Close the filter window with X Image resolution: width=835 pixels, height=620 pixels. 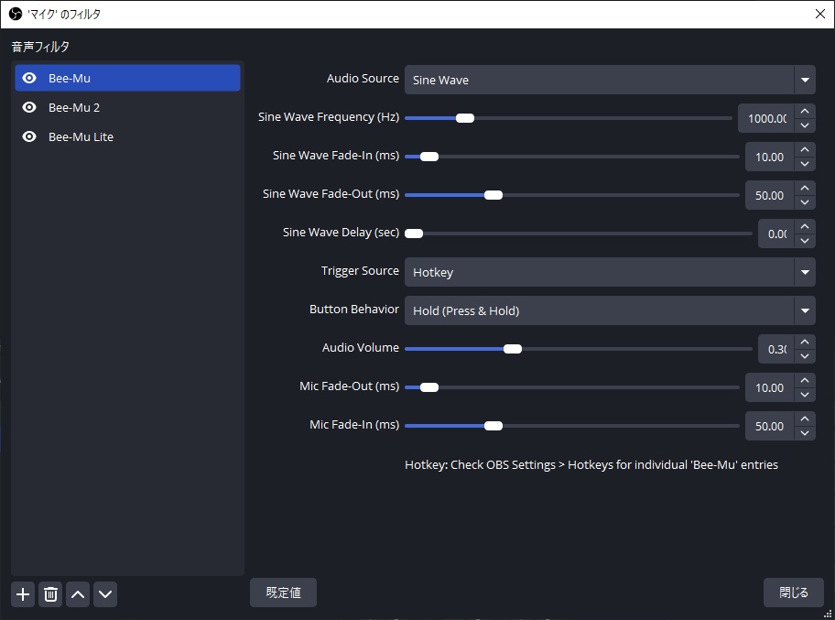tap(820, 14)
